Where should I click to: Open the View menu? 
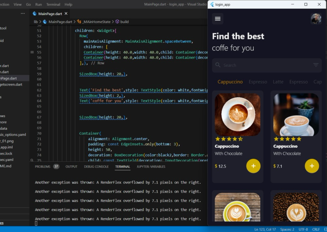pyautogui.click(x=18, y=4)
